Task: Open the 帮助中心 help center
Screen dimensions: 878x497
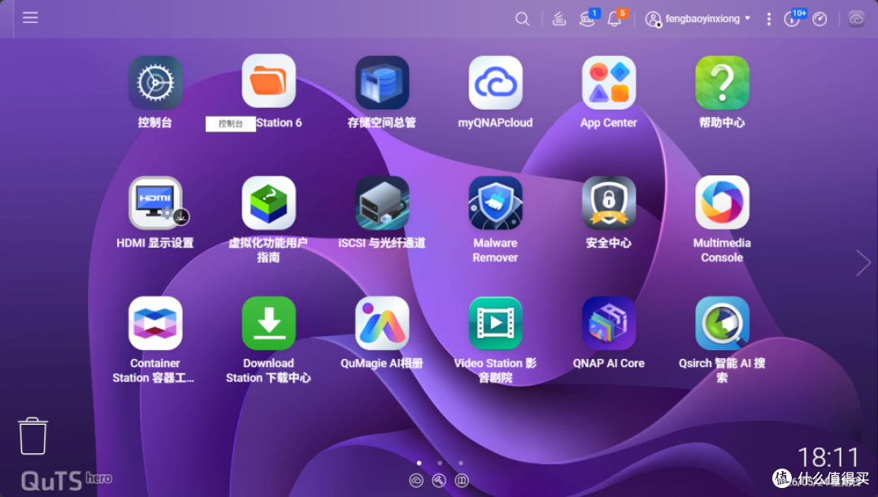Action: pos(723,83)
